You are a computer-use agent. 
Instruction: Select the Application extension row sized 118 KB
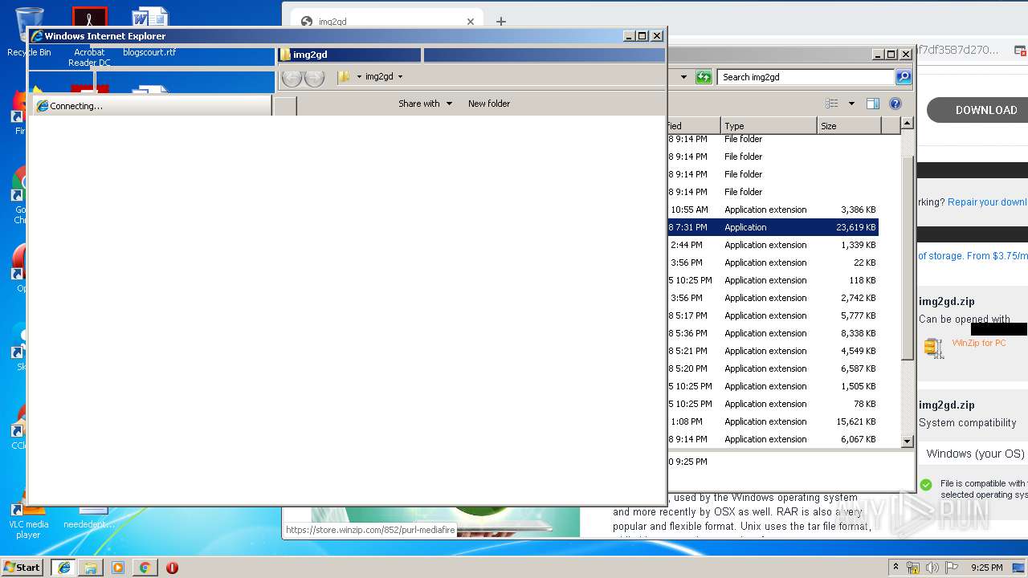point(773,280)
